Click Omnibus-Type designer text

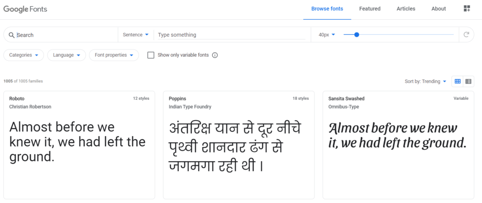343,107
